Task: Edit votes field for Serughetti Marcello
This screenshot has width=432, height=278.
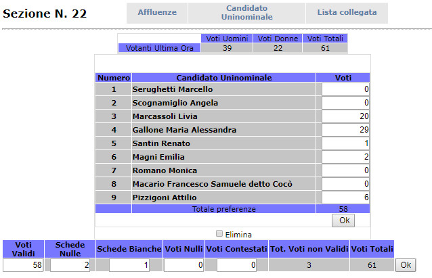Action: point(345,89)
